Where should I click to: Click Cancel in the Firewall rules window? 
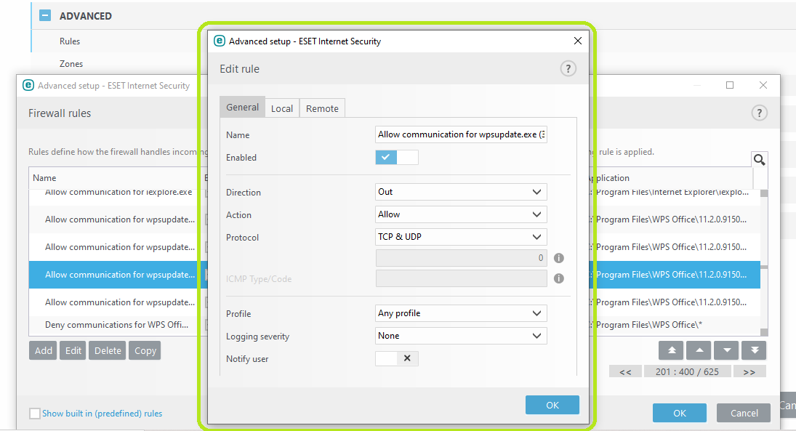[x=744, y=414]
